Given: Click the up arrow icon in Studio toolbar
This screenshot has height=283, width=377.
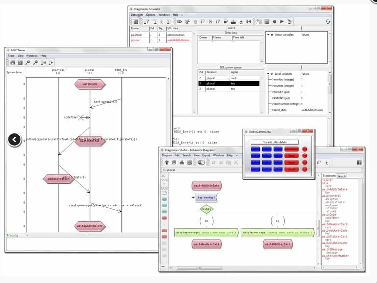Looking at the screenshot, I should [167, 162].
